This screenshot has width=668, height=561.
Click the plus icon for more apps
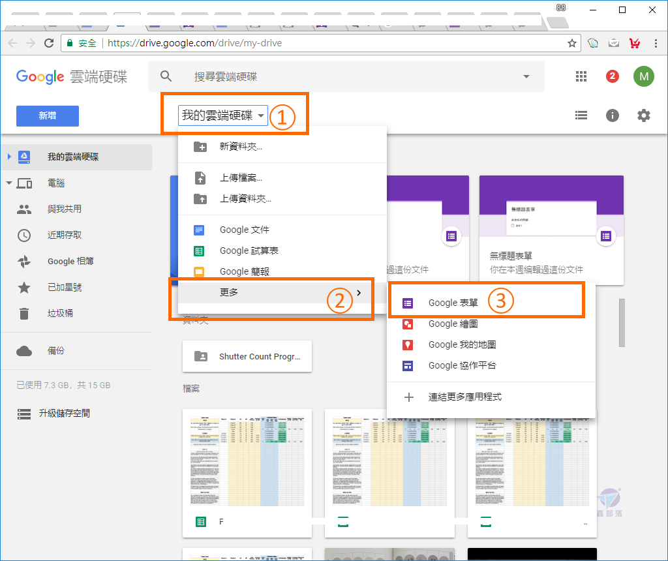[409, 397]
